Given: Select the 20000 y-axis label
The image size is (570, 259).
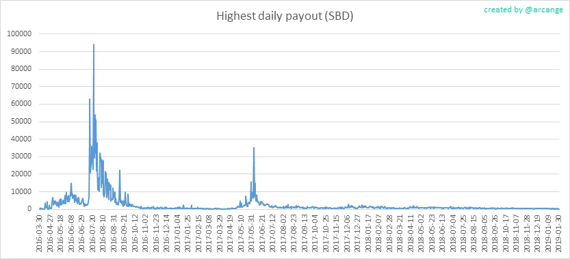Looking at the screenshot, I should (22, 174).
